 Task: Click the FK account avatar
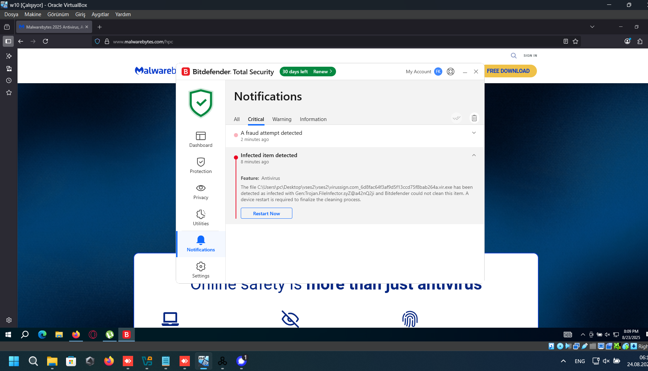pos(438,72)
